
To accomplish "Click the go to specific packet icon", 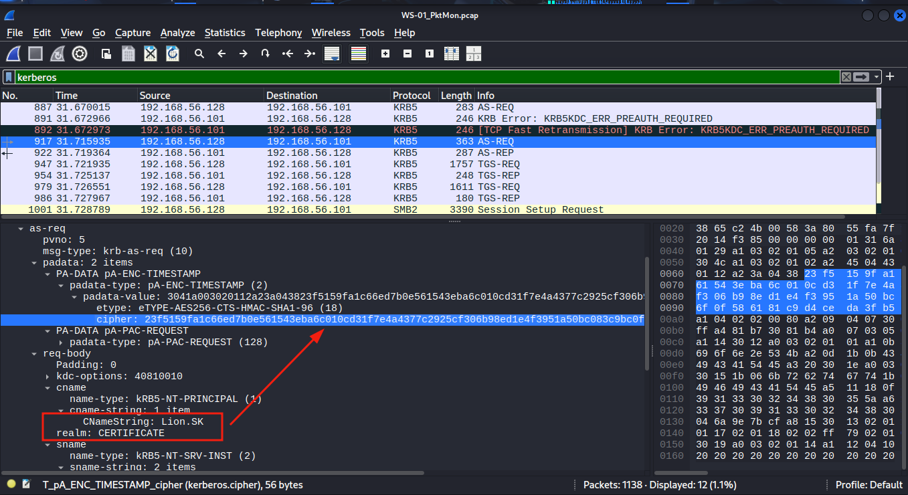I will point(265,54).
